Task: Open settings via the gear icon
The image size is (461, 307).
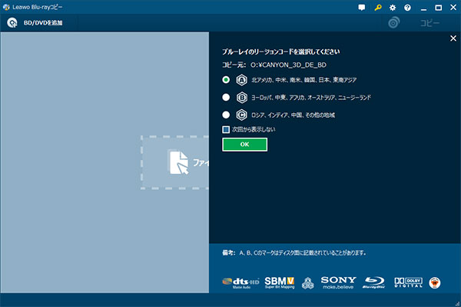Action: tap(393, 8)
